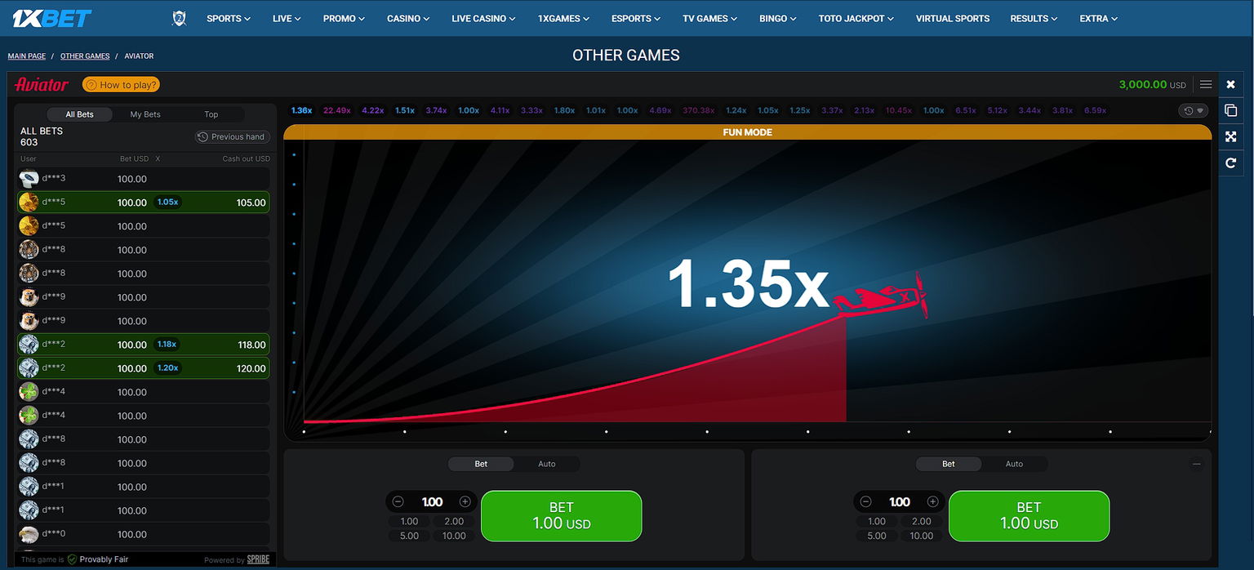1254x570 pixels.
Task: Open the SPORTS dropdown menu
Action: pyautogui.click(x=228, y=18)
